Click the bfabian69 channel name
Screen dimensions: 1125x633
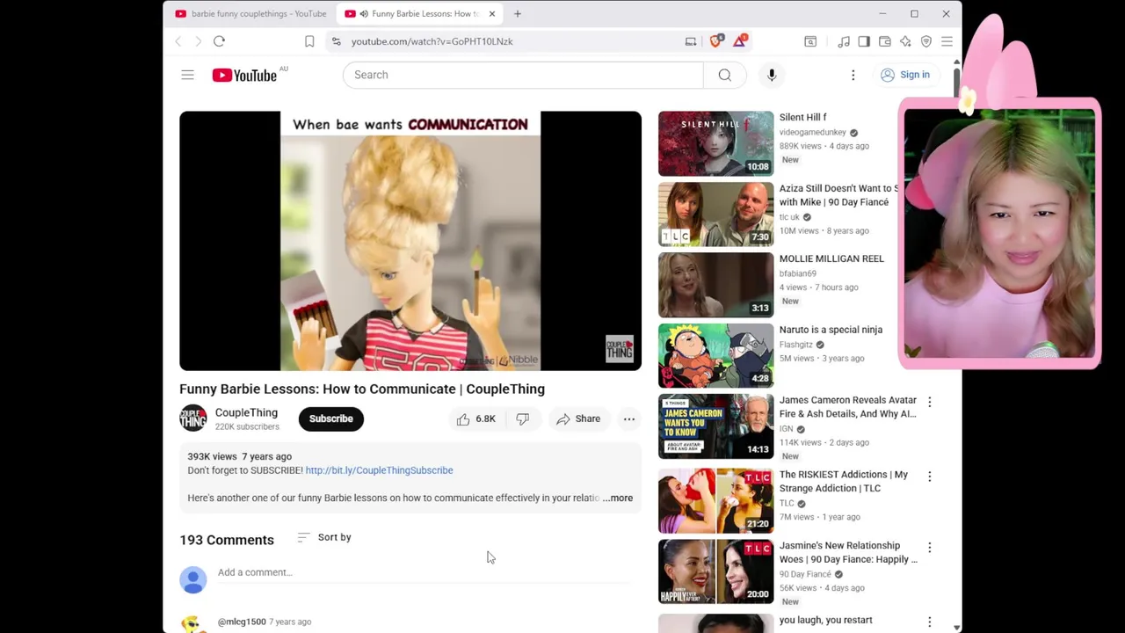pyautogui.click(x=798, y=273)
